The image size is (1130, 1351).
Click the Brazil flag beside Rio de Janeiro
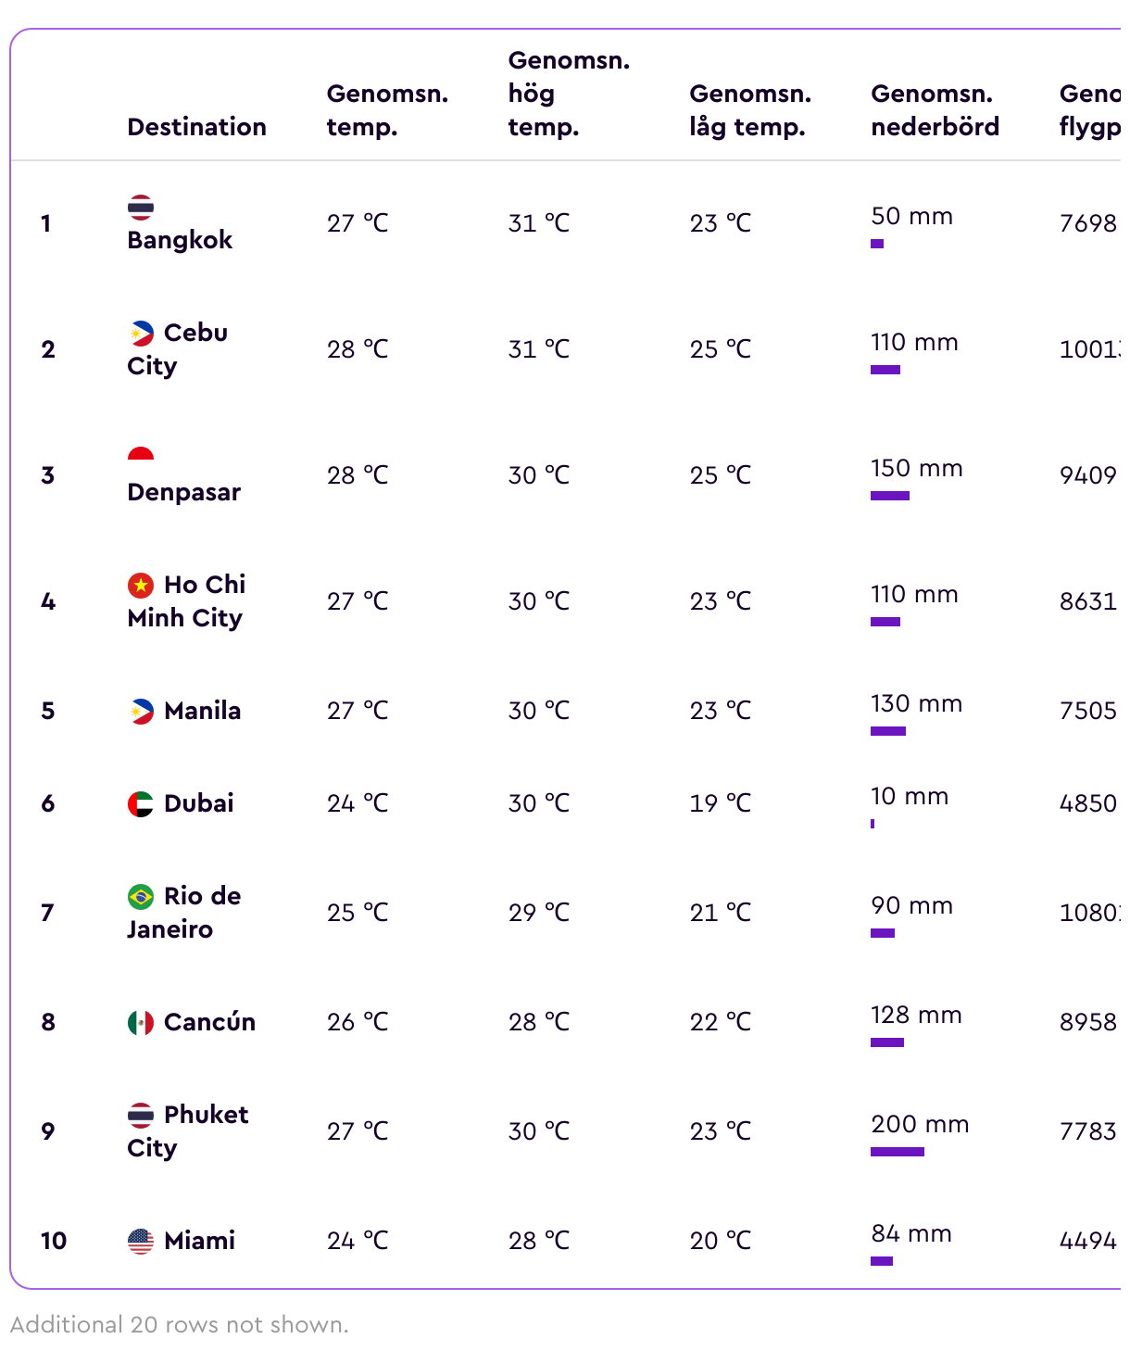point(141,896)
